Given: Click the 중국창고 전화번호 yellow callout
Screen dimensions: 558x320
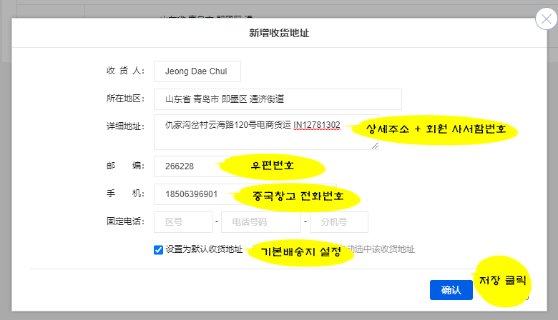Looking at the screenshot, I should point(298,196).
